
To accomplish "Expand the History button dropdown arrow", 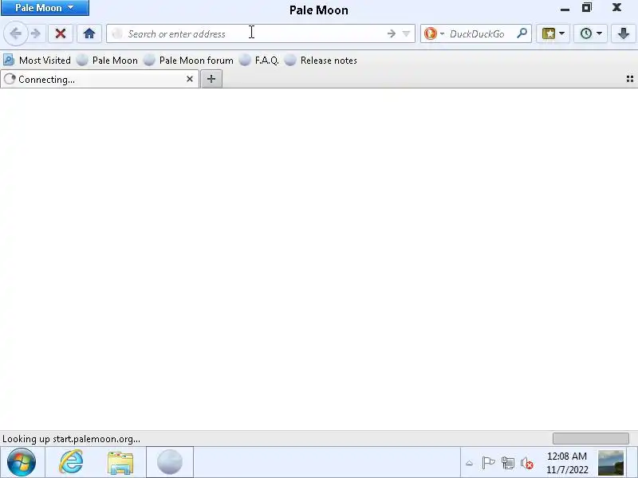I will point(599,33).
